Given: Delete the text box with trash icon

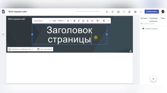Looking at the screenshot, I should [x=104, y=21].
